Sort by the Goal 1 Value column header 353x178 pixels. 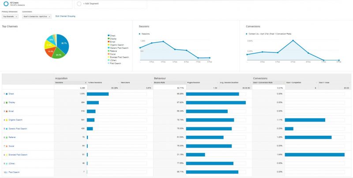pyautogui.click(x=334, y=83)
